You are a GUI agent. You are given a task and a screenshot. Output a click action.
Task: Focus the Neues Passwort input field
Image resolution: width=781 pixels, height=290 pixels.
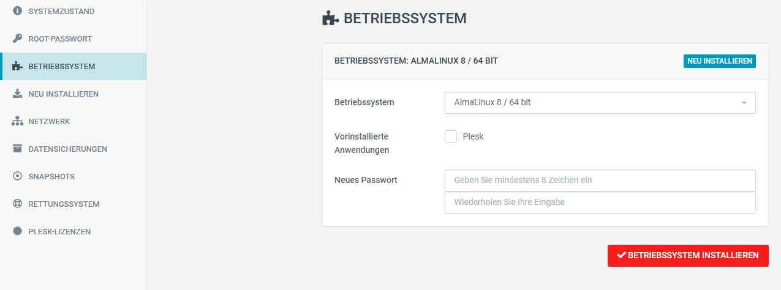click(600, 180)
